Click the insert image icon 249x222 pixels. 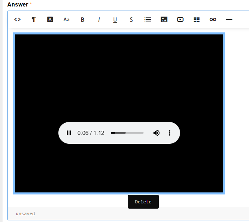[164, 19]
